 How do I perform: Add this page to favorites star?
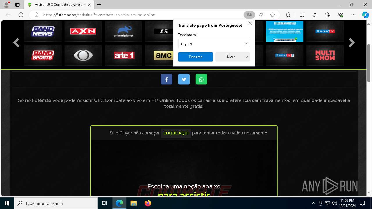273,15
